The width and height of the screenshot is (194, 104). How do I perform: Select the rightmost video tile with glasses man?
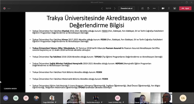(x=161, y=98)
